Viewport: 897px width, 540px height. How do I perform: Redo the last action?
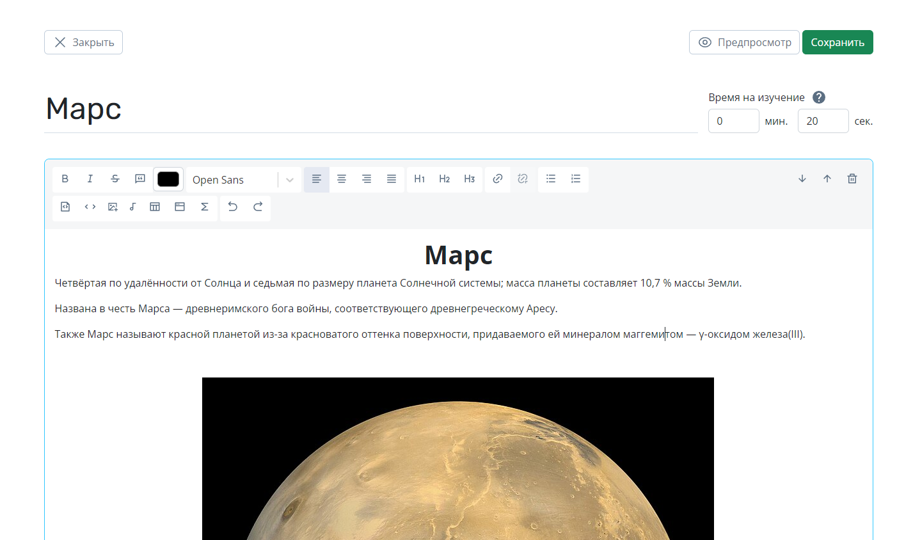[x=258, y=207]
